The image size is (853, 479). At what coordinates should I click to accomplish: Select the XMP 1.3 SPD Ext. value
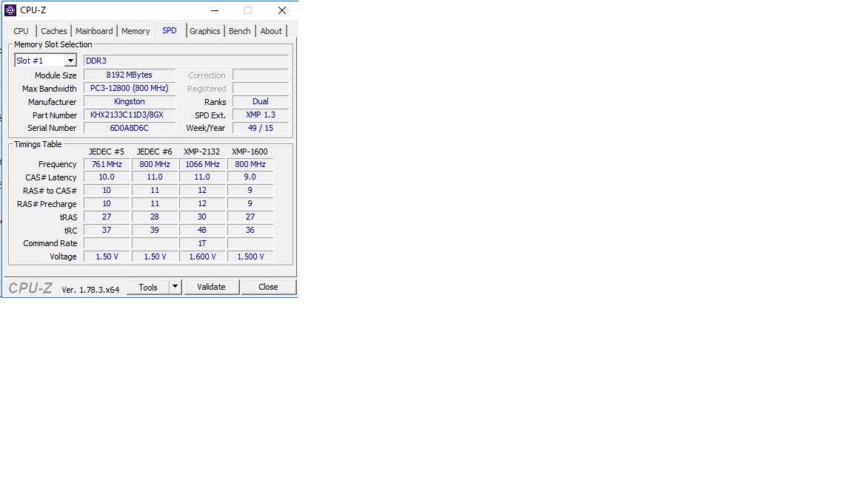coord(261,115)
